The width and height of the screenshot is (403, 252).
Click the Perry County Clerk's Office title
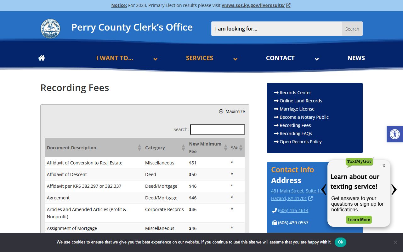132,27
